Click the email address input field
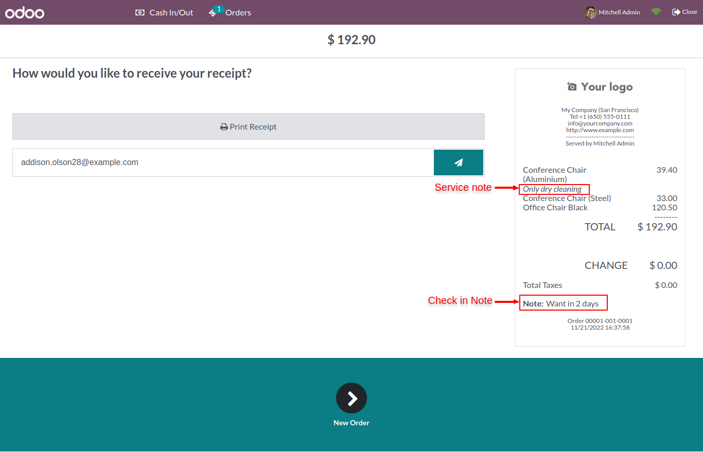 [223, 162]
